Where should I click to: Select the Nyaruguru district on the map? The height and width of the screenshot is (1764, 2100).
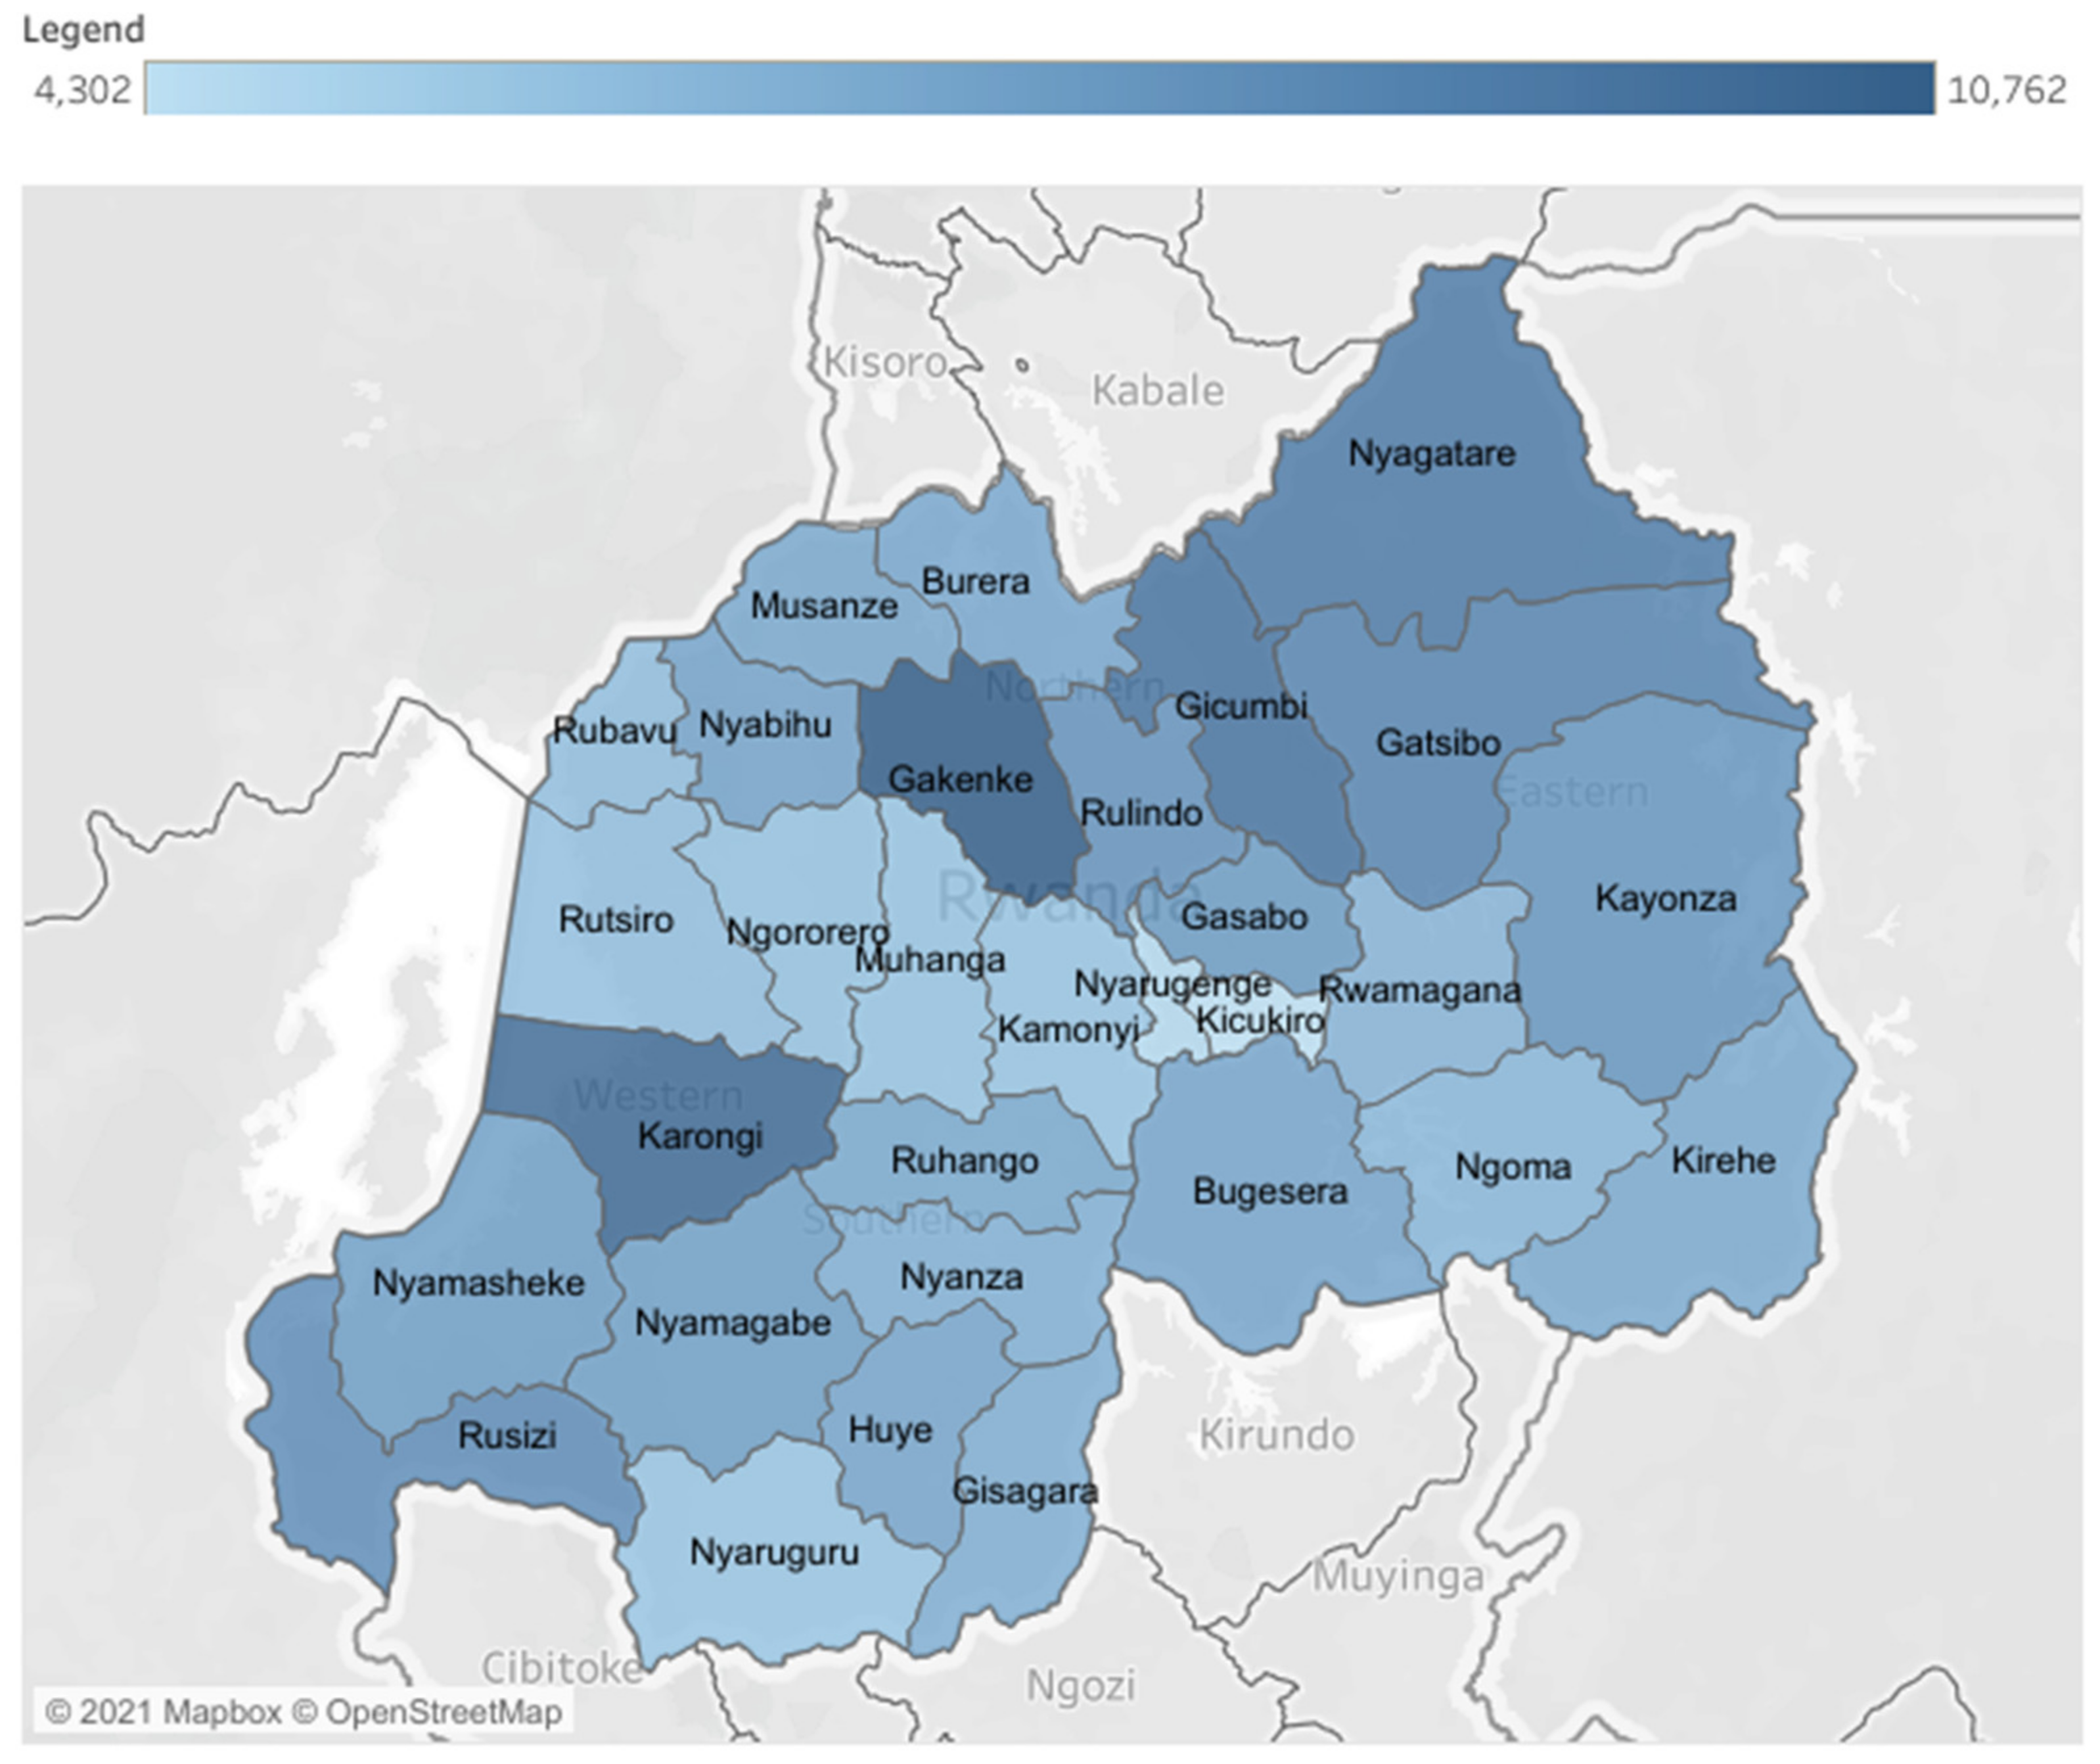click(774, 1553)
